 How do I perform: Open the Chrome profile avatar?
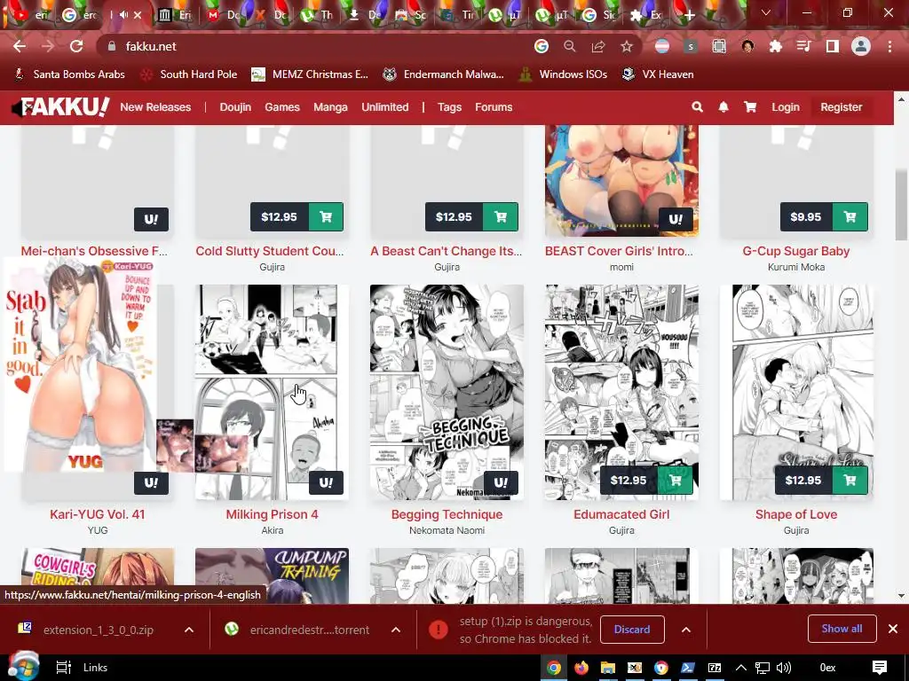861,46
